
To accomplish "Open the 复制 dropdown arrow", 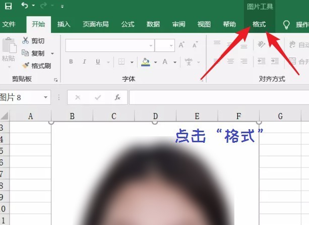I will [52, 53].
